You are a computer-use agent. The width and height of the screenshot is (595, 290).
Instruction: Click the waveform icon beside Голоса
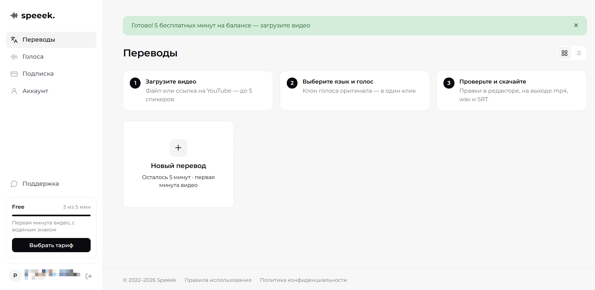click(14, 57)
